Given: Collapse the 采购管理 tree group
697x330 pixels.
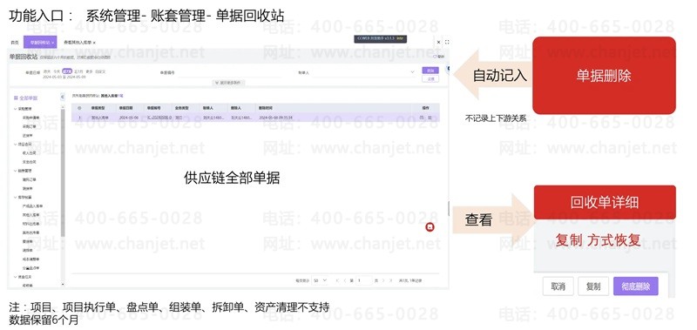Looking at the screenshot, I should coord(16,109).
